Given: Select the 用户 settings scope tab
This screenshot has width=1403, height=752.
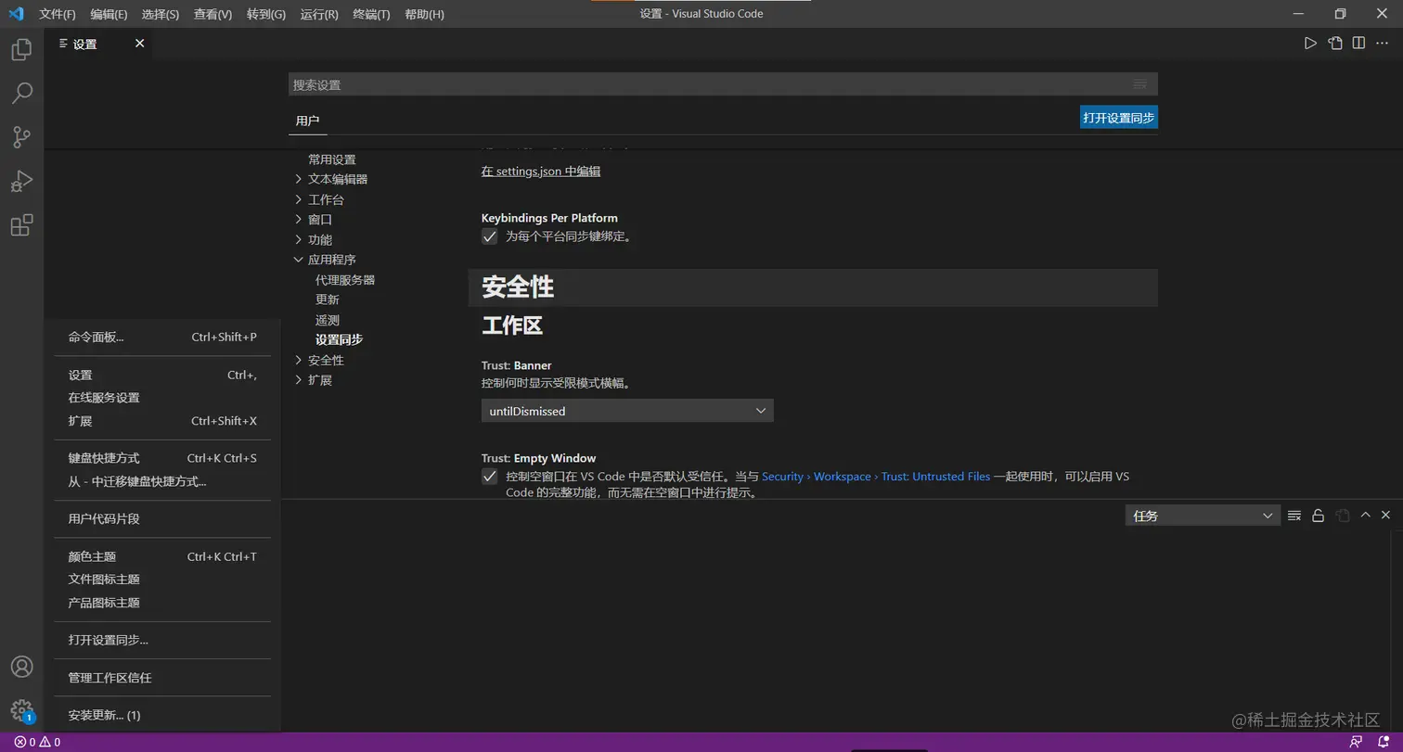Looking at the screenshot, I should 307,121.
